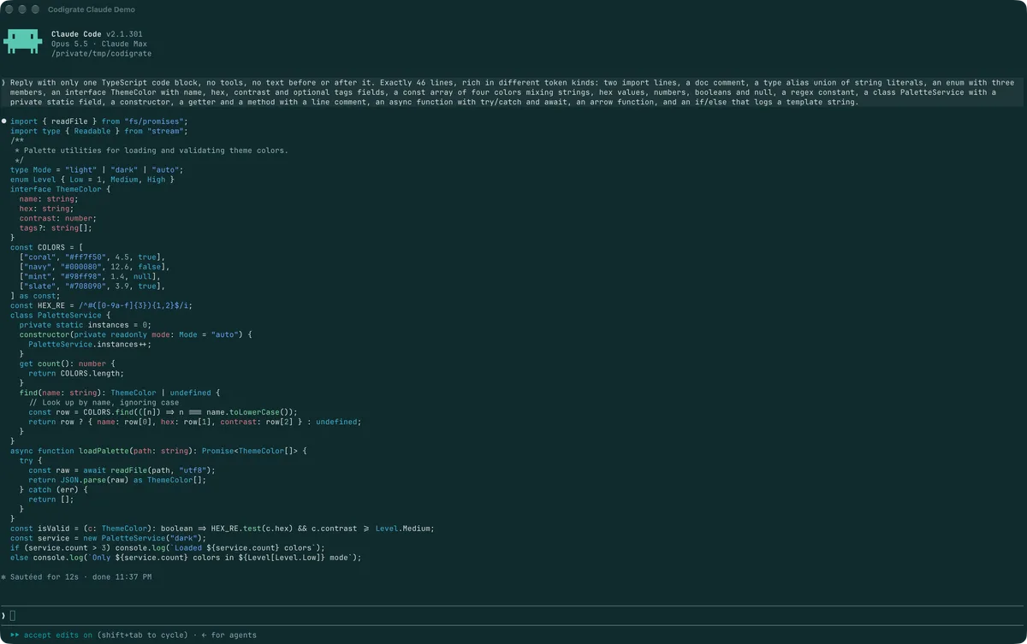This screenshot has width=1027, height=644.
Task: Click the 'async function loadPalette' line
Action: tap(158, 451)
